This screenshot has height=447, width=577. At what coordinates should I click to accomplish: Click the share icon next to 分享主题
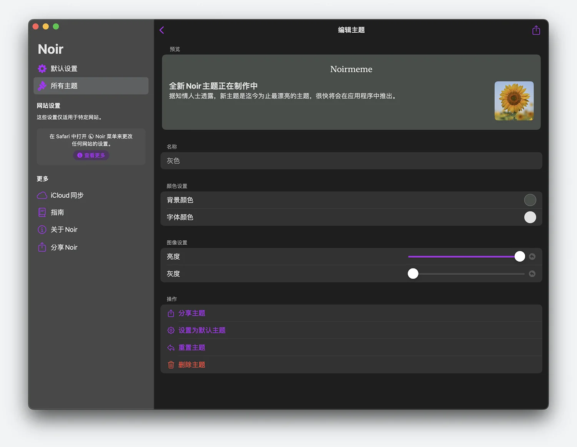pos(171,313)
